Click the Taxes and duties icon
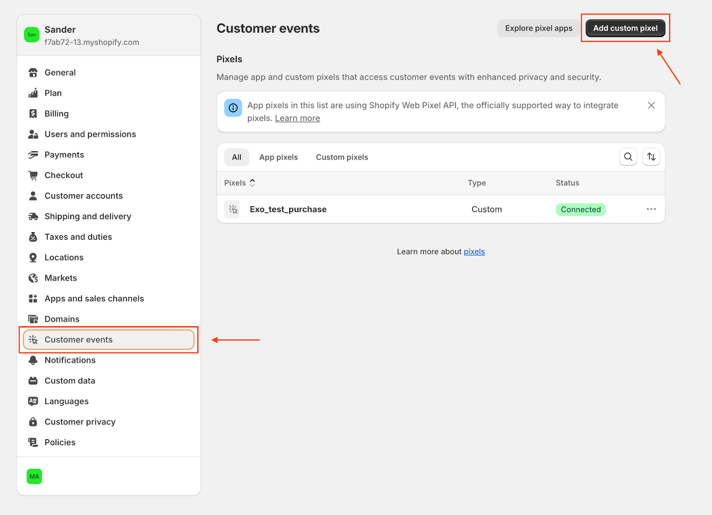The width and height of the screenshot is (712, 515). 33,237
